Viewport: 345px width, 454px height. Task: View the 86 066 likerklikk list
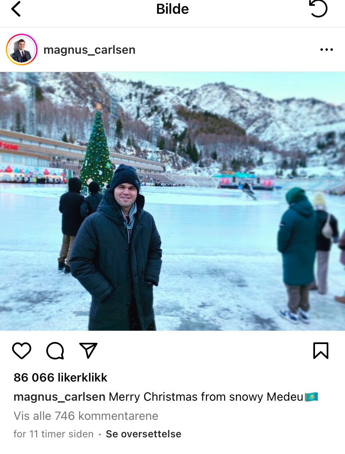pyautogui.click(x=60, y=377)
